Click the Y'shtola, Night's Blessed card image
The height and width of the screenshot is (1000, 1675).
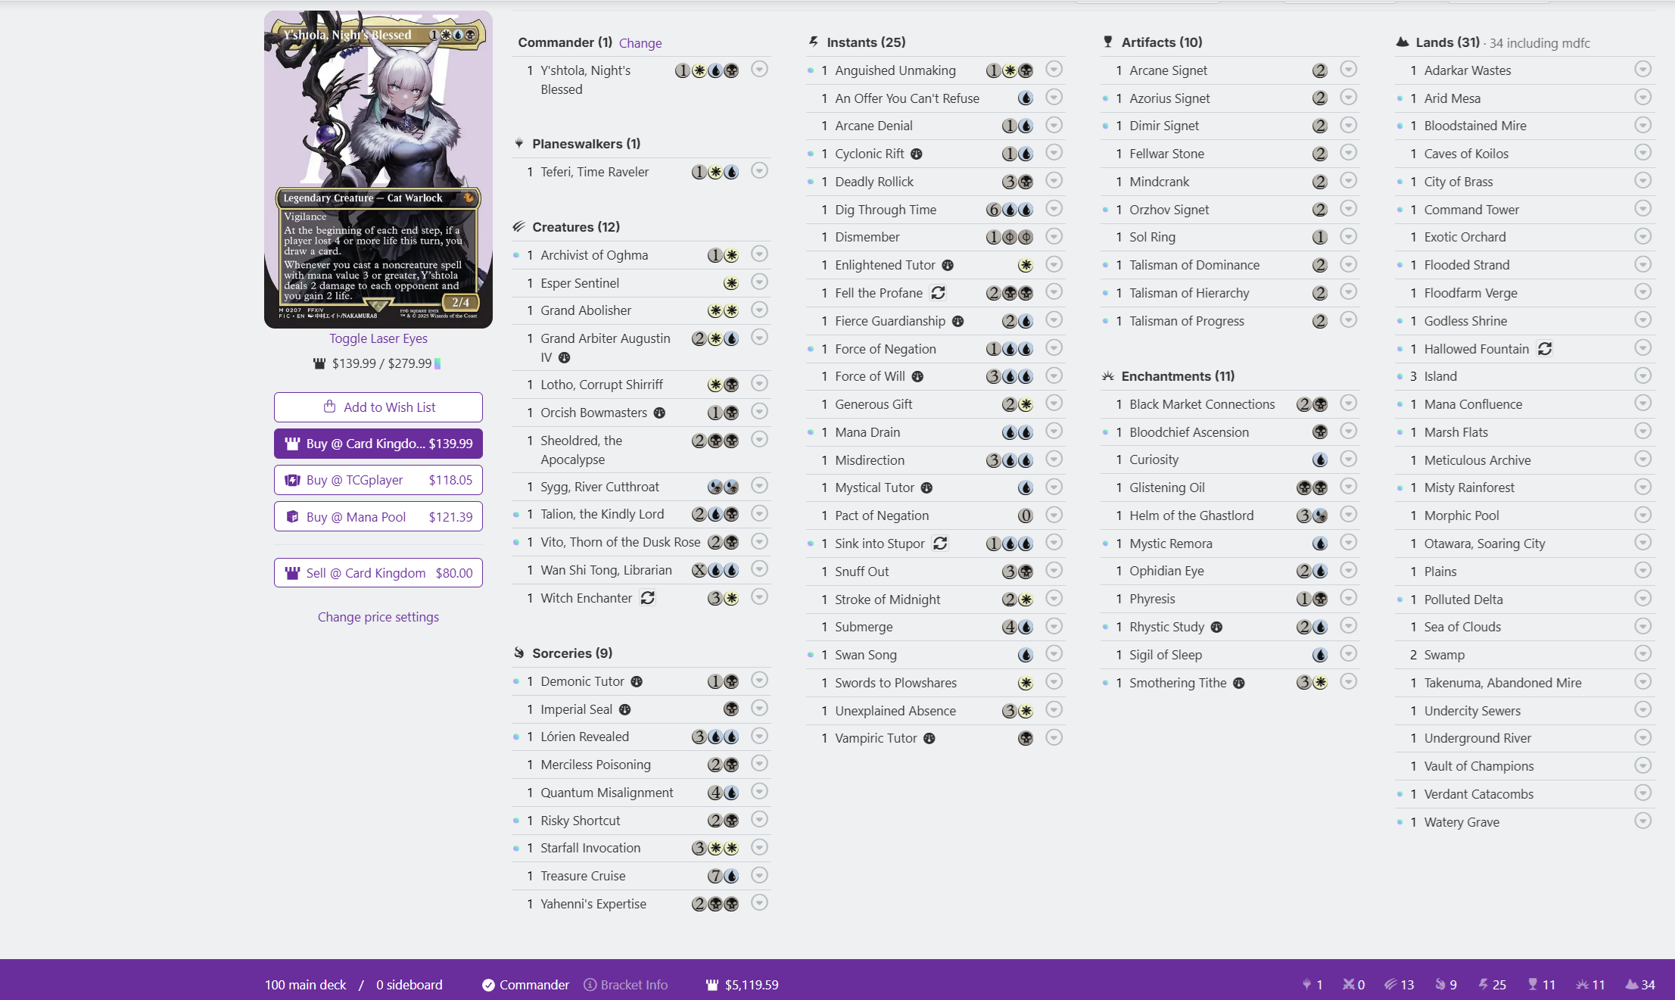[378, 170]
